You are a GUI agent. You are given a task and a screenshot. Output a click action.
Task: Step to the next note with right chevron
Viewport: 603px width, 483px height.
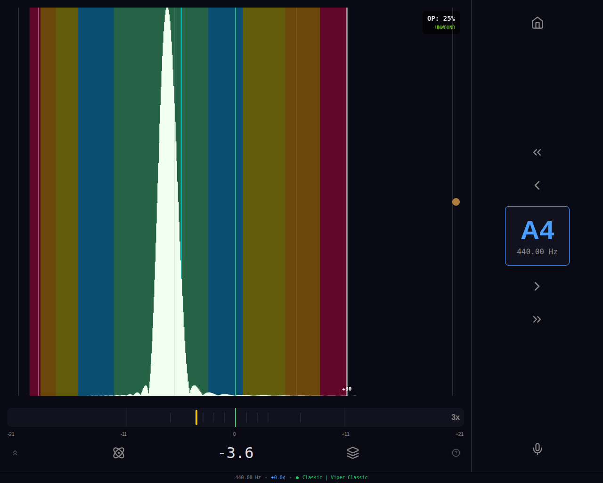[x=537, y=286]
